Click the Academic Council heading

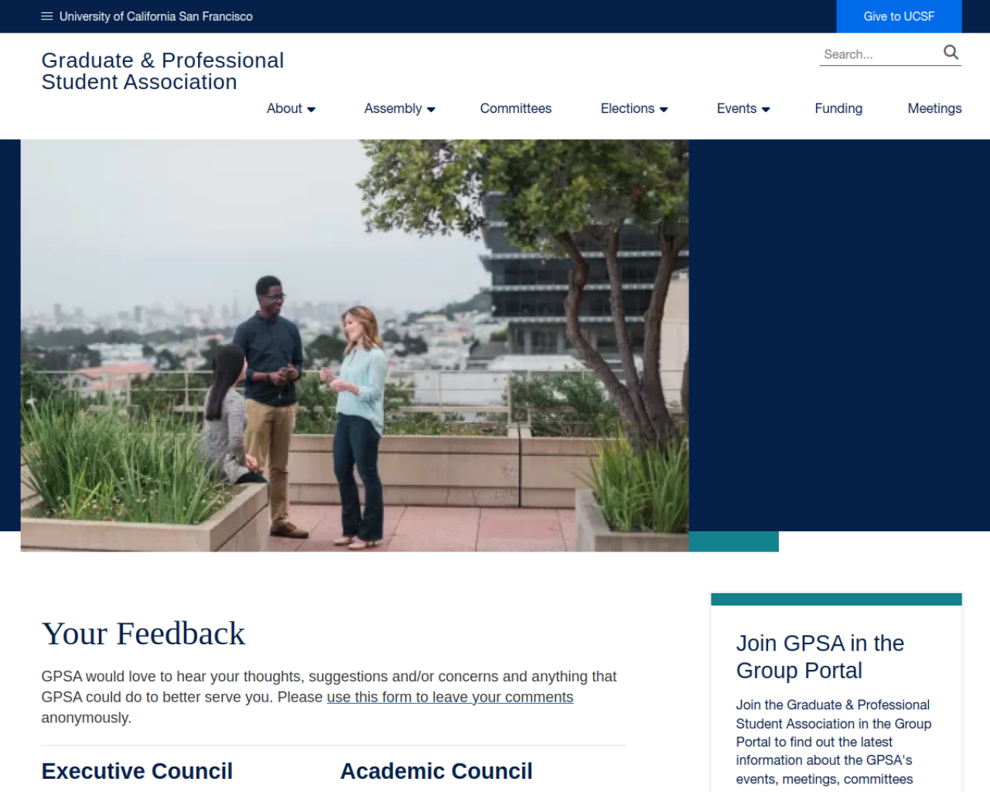coord(436,771)
